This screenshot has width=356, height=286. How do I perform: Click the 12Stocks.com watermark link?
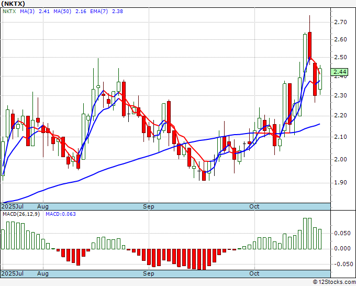pyautogui.click(x=334, y=282)
